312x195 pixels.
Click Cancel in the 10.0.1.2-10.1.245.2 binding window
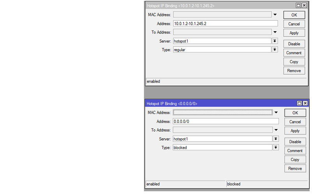[x=294, y=24]
